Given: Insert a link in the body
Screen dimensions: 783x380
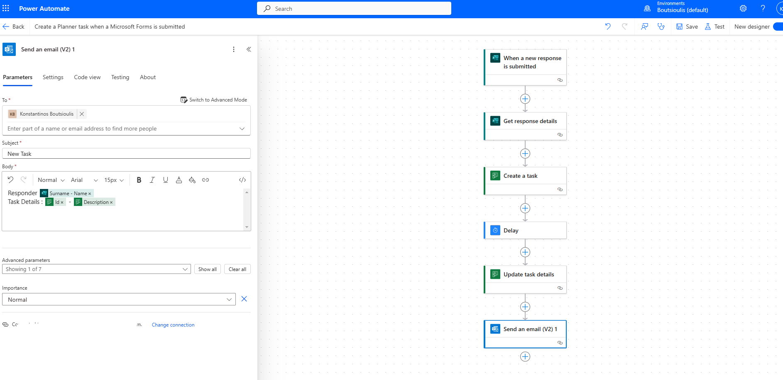Looking at the screenshot, I should [206, 180].
